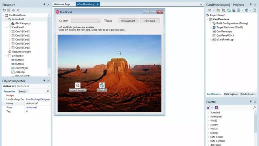Open dropdown arrow in Palette toolbar

click(x=212, y=107)
